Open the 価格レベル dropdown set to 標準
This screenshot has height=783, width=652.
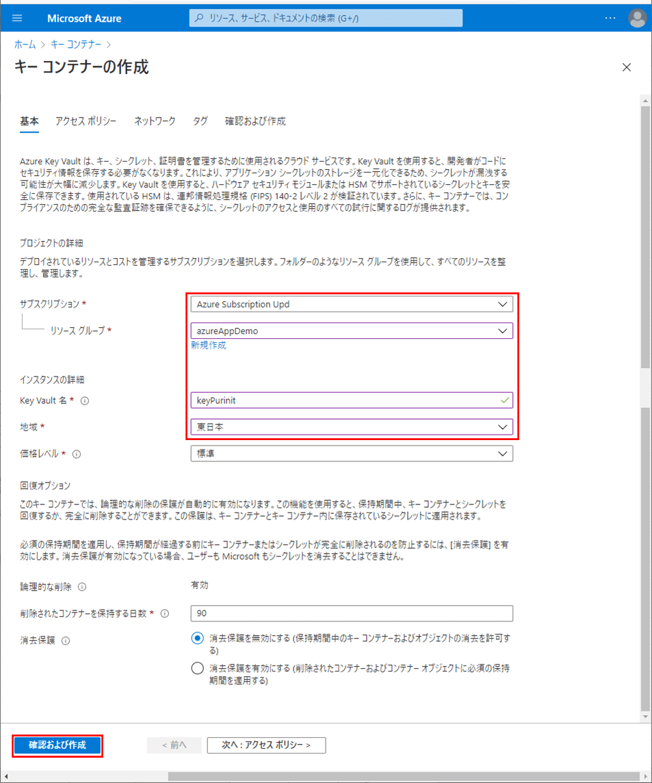tap(351, 454)
